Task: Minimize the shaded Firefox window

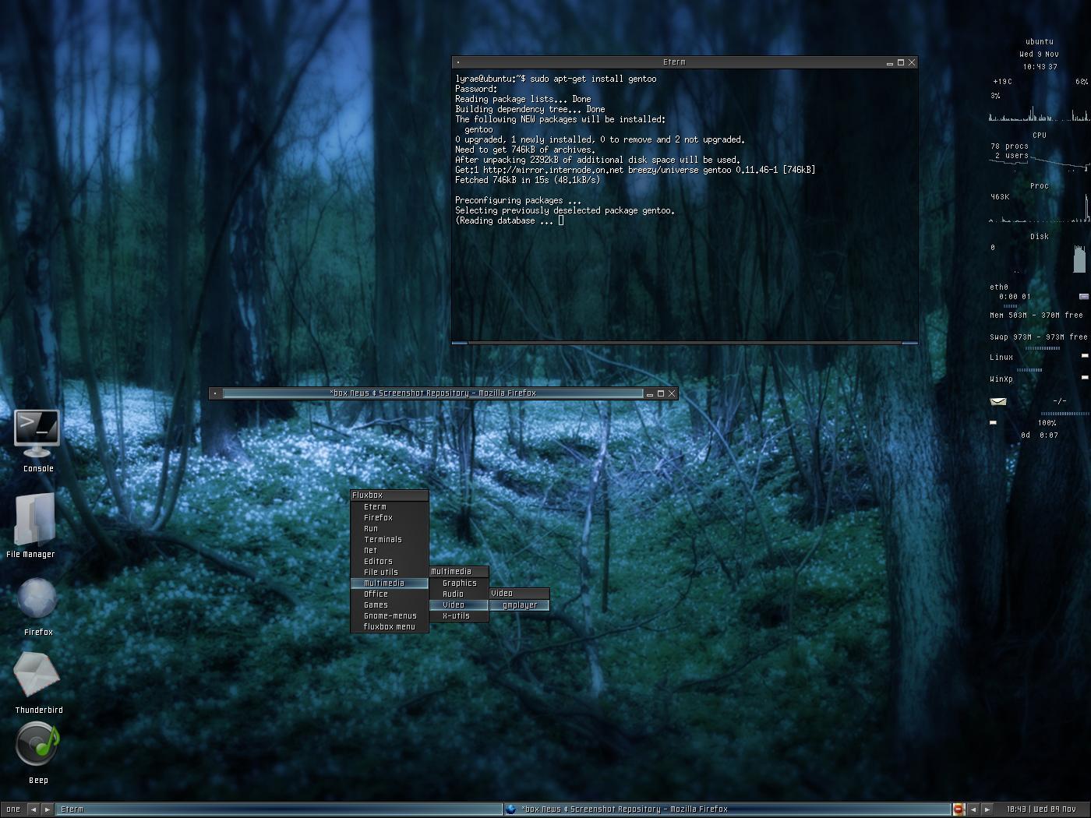Action: [649, 393]
